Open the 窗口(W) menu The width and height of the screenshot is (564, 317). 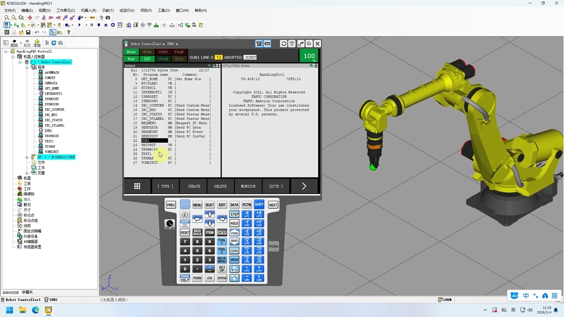click(x=182, y=11)
